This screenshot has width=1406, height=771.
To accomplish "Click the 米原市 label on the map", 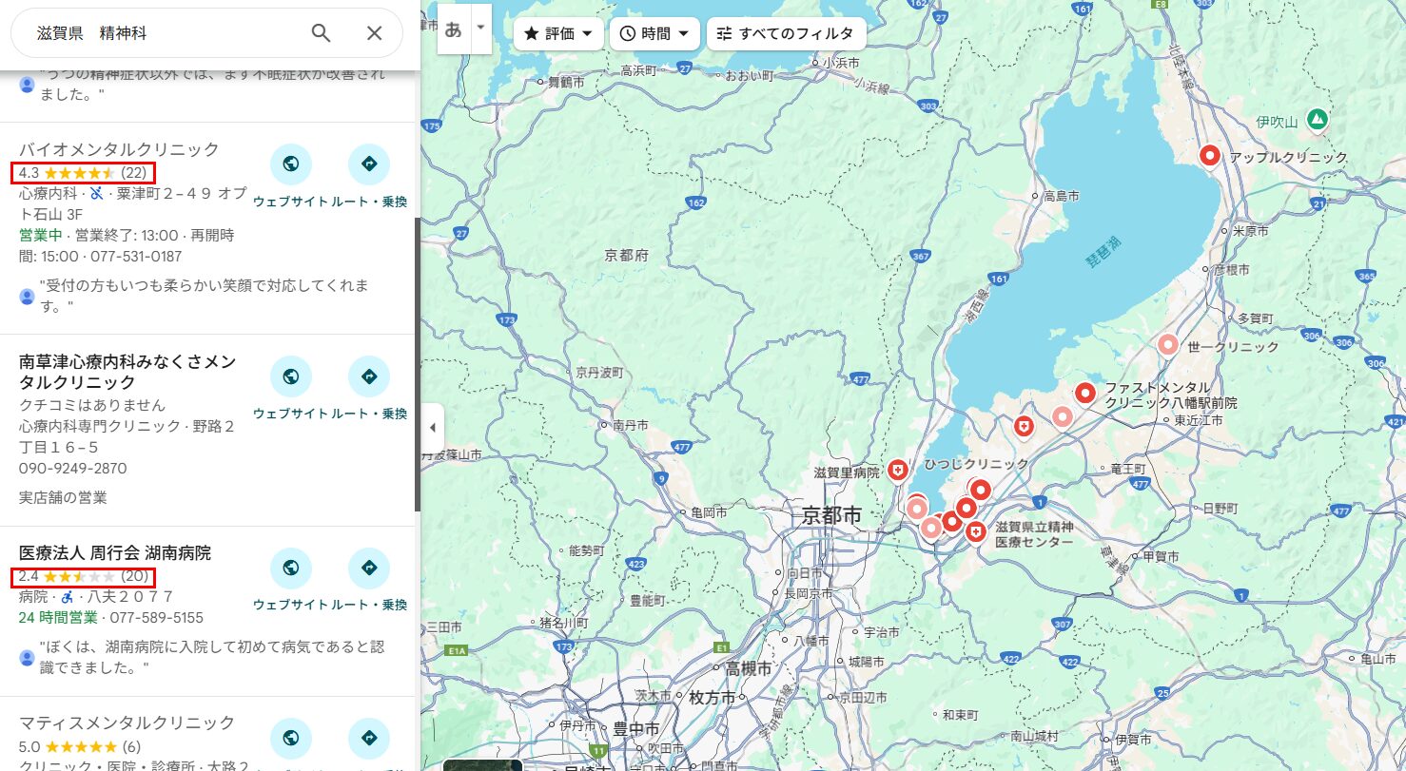I will [x=1250, y=231].
